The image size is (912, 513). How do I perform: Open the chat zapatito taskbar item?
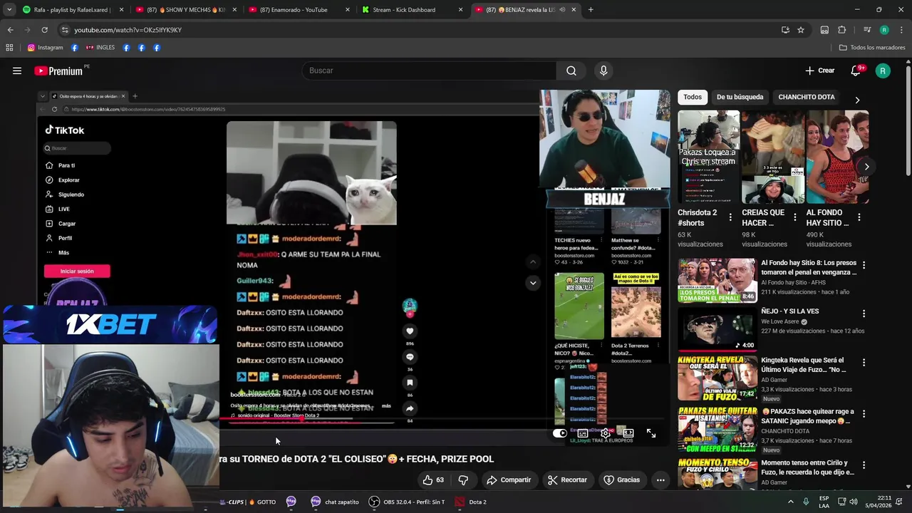[x=334, y=502]
